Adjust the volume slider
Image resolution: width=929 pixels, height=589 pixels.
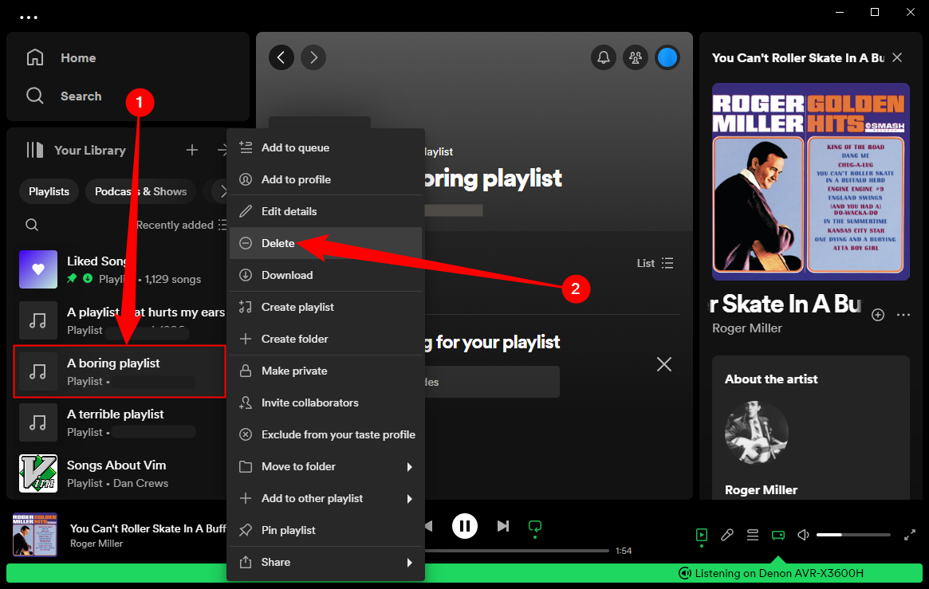(x=852, y=535)
